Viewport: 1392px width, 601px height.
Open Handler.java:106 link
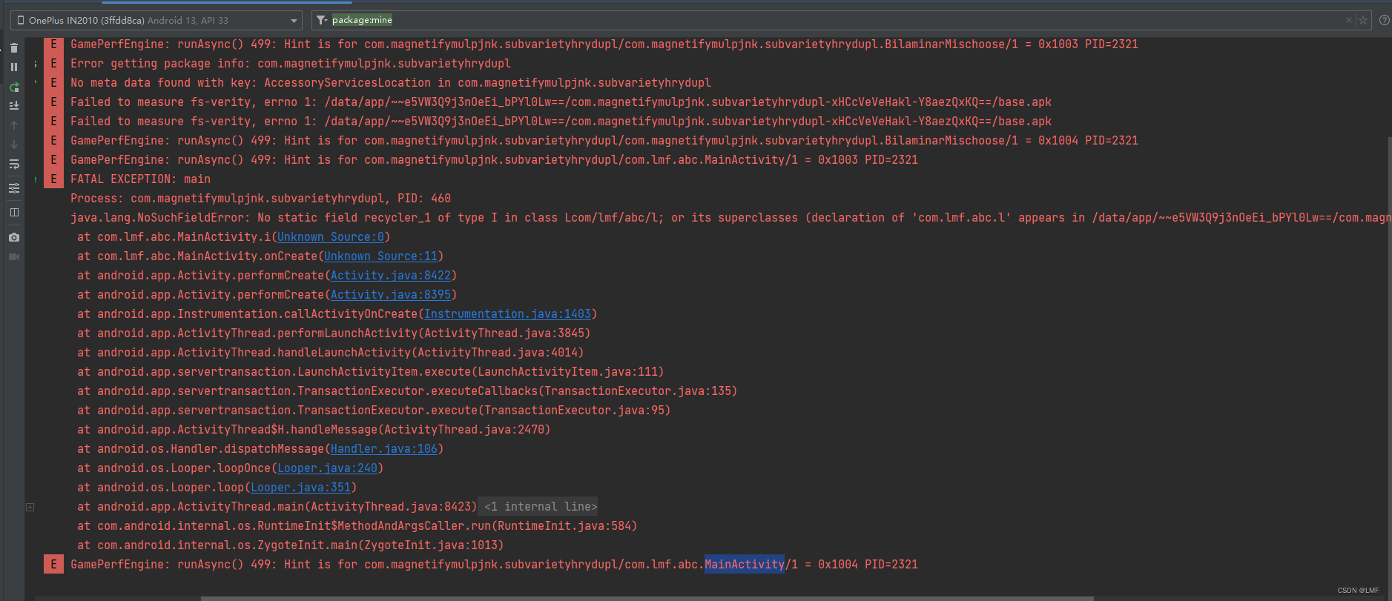(x=384, y=449)
